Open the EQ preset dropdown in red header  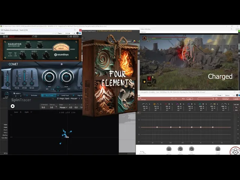coord(205,99)
